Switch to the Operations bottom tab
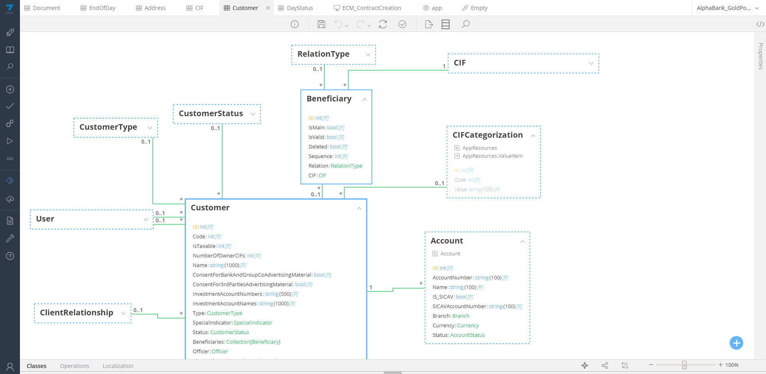The image size is (766, 374). 75,366
